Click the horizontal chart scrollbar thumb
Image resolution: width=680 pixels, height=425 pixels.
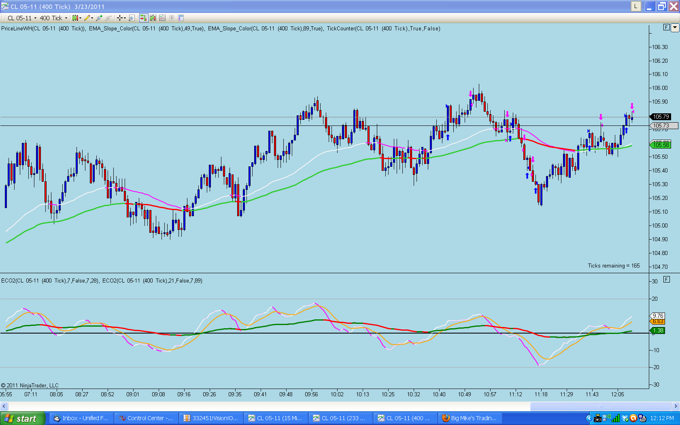point(600,406)
